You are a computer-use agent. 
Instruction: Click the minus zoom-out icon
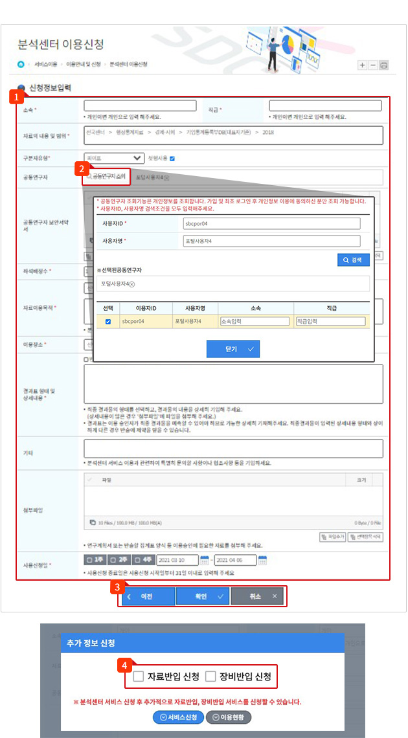373,65
